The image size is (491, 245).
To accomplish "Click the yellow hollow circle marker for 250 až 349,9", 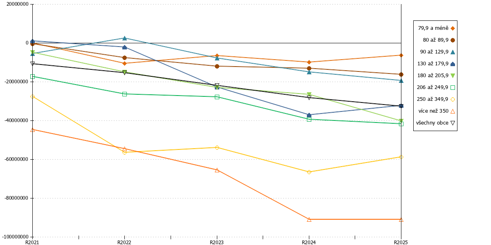I will tap(453, 99).
